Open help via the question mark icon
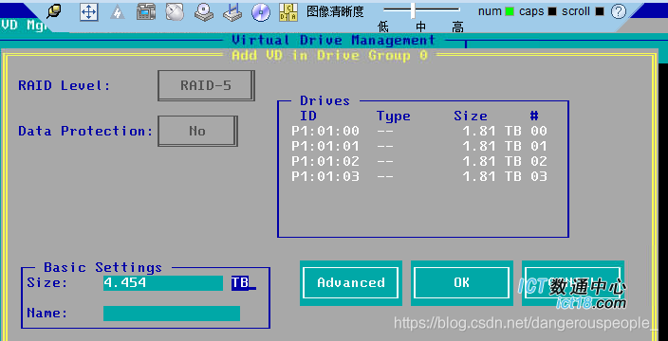The height and width of the screenshot is (341, 668). (x=619, y=11)
